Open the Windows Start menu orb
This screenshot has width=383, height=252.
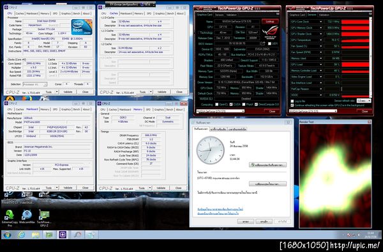coord(8,235)
